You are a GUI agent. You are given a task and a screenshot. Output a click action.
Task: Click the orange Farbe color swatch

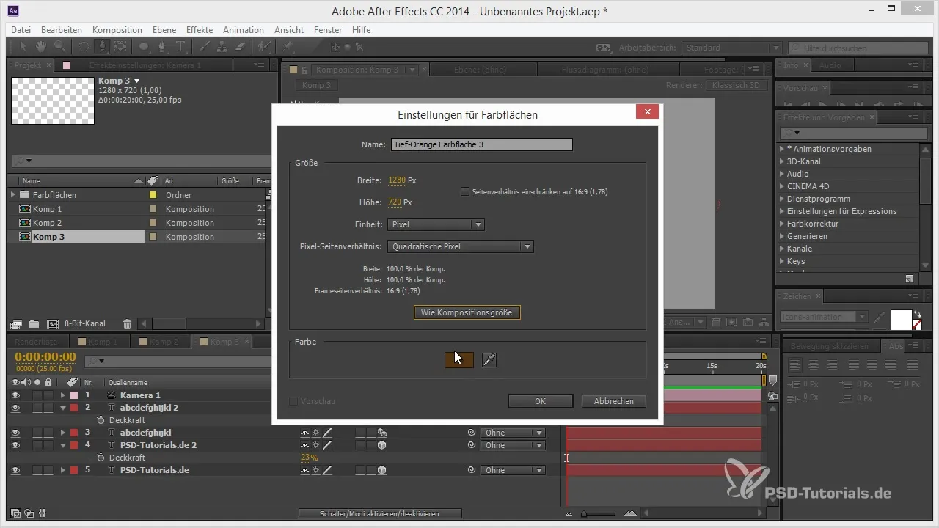point(458,360)
